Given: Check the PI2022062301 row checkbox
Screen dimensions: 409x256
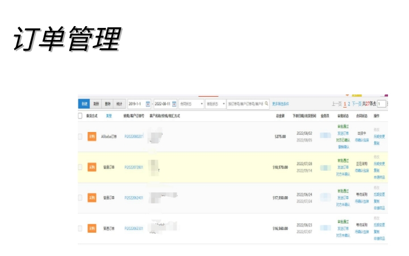Looking at the screenshot, I should point(80,228).
